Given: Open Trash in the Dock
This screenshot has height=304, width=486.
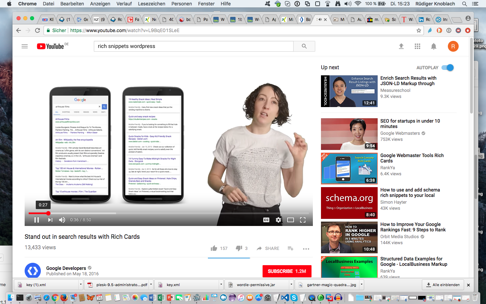Looking at the screenshot, I should 475,298.
